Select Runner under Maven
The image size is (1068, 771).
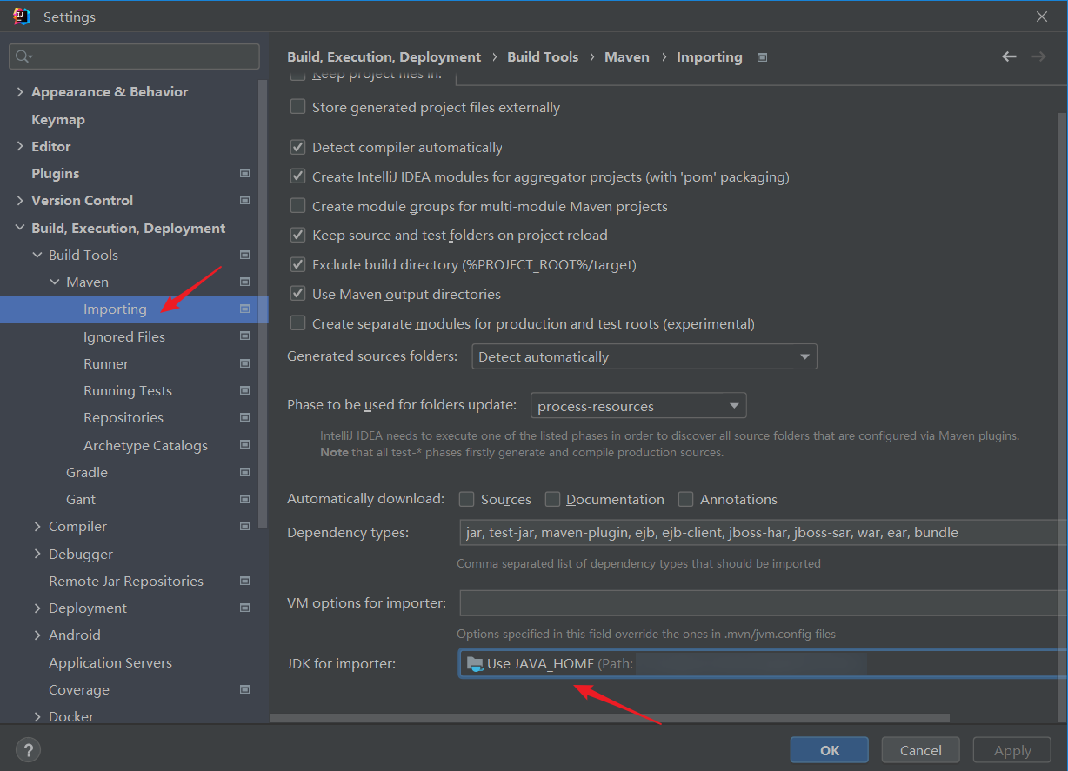pyautogui.click(x=106, y=363)
